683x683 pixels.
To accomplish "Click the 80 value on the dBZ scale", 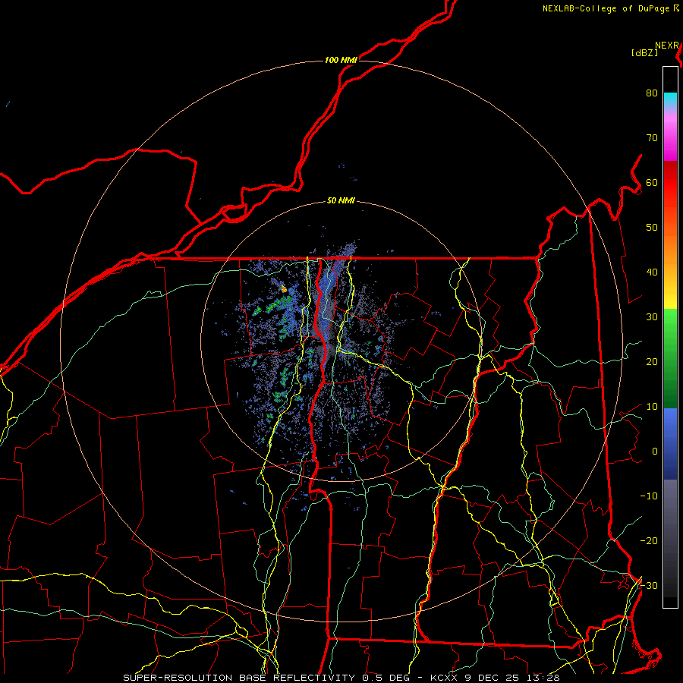I will 652,93.
